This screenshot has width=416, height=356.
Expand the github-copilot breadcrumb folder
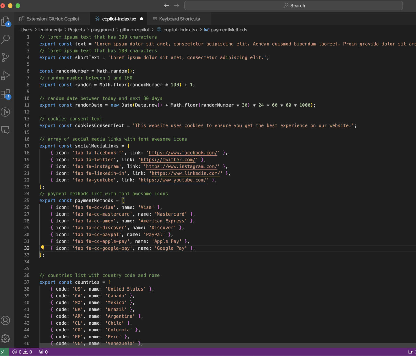click(x=134, y=30)
